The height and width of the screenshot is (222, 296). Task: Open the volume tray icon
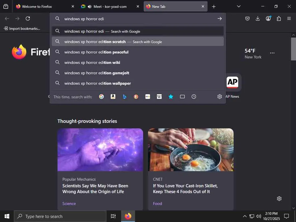(x=259, y=216)
